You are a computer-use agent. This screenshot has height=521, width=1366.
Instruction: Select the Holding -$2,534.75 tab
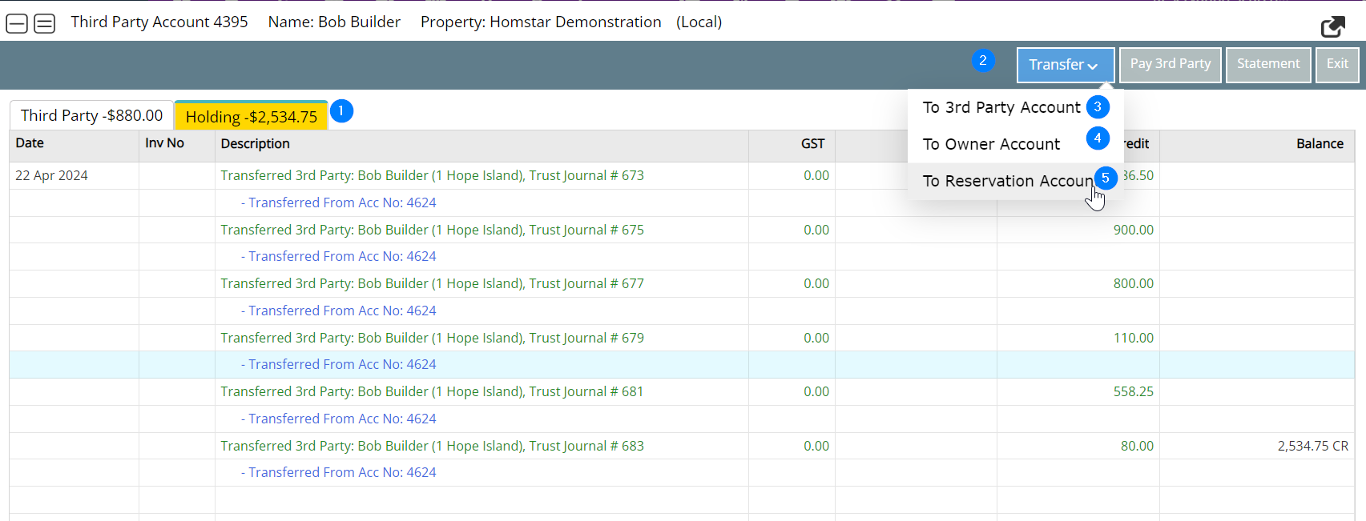251,117
